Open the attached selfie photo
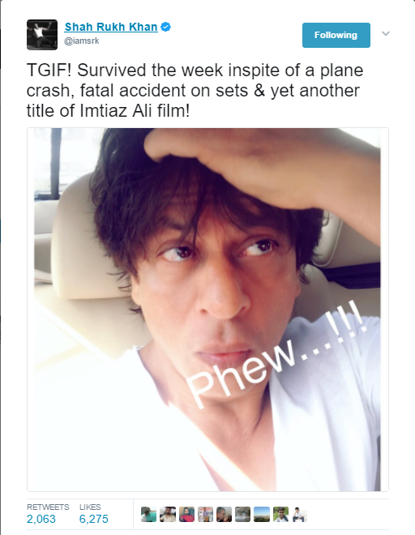This screenshot has width=415, height=535. [207, 310]
